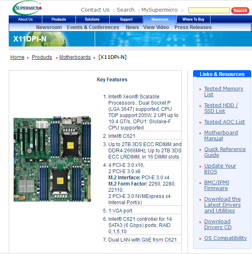The image size is (252, 254).
Task: Click the 'M.2 Interface:' bold label
Action: click(x=124, y=178)
